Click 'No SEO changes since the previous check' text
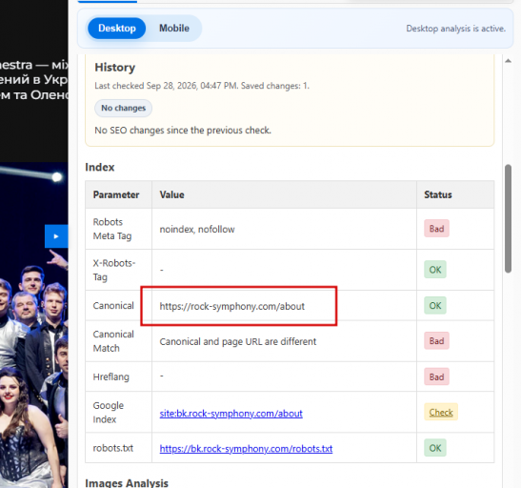 point(183,130)
